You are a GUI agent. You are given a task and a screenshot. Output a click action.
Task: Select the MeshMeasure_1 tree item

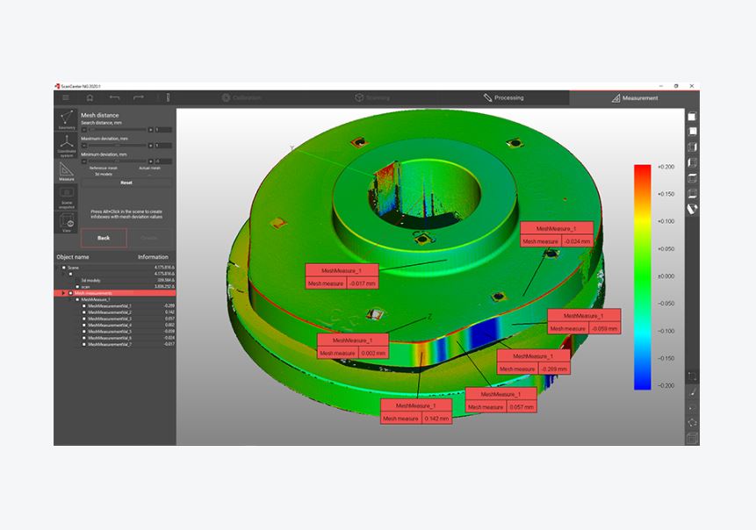pyautogui.click(x=95, y=299)
